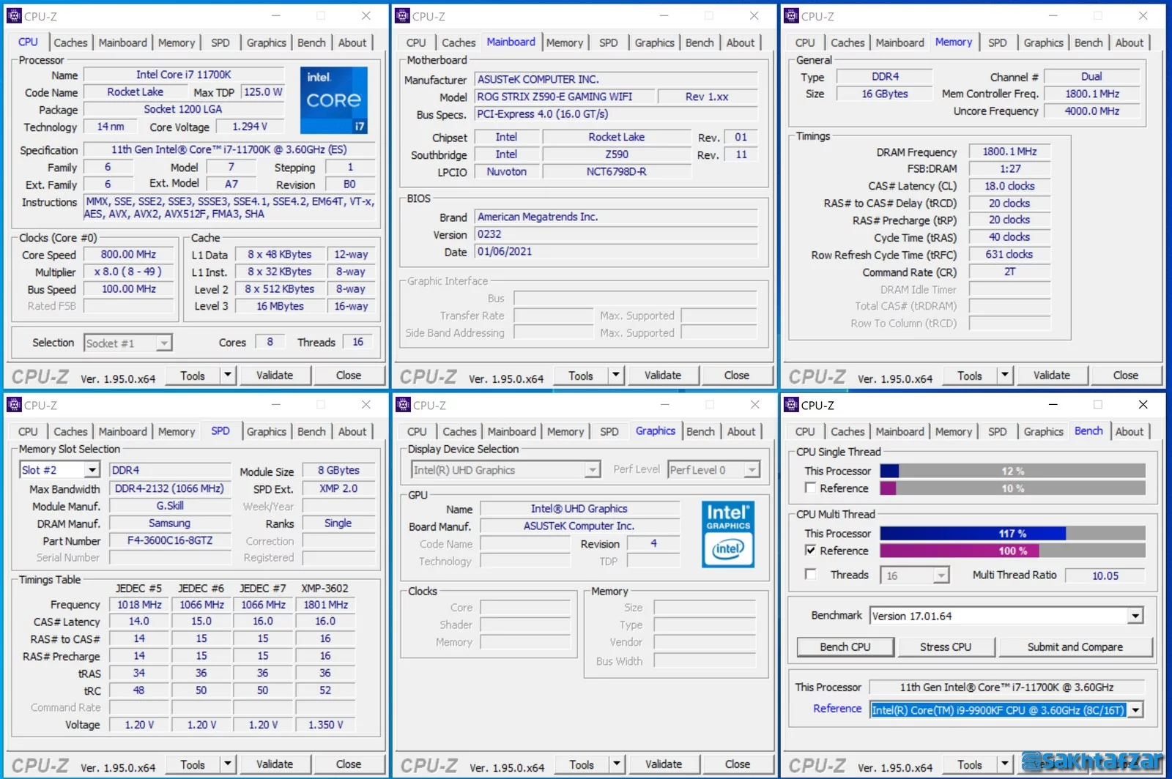This screenshot has width=1172, height=779.
Task: Open the Perf Level 0 dropdown
Action: (x=752, y=470)
